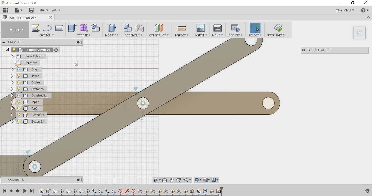Toggle visibility of Bottom1:1 component lightbulb
This screenshot has height=196, width=372.
pos(18,115)
